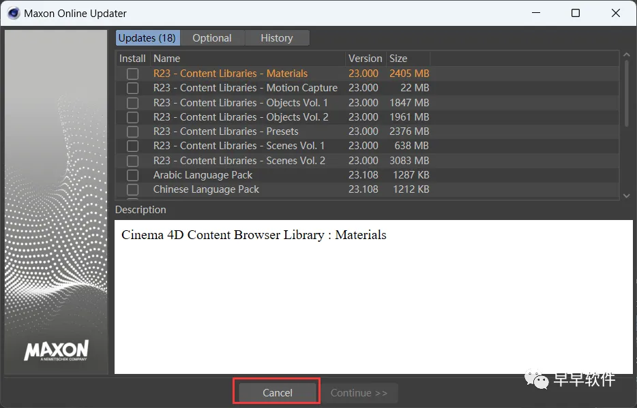637x408 pixels.
Task: Check install box for Motion Capture library
Action: point(132,88)
